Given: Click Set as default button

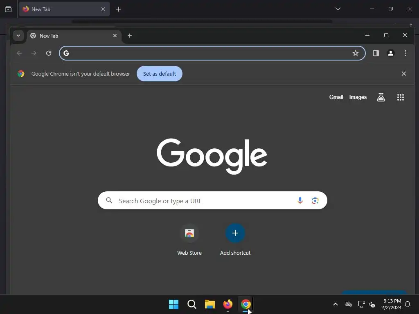Looking at the screenshot, I should [160, 74].
